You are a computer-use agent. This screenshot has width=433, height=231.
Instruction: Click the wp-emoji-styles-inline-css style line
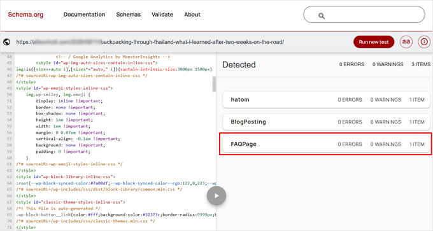(x=64, y=88)
